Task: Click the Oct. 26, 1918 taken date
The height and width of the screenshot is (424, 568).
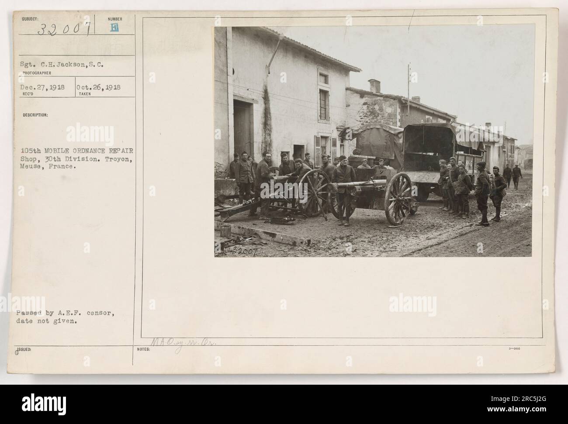Action: pos(100,87)
